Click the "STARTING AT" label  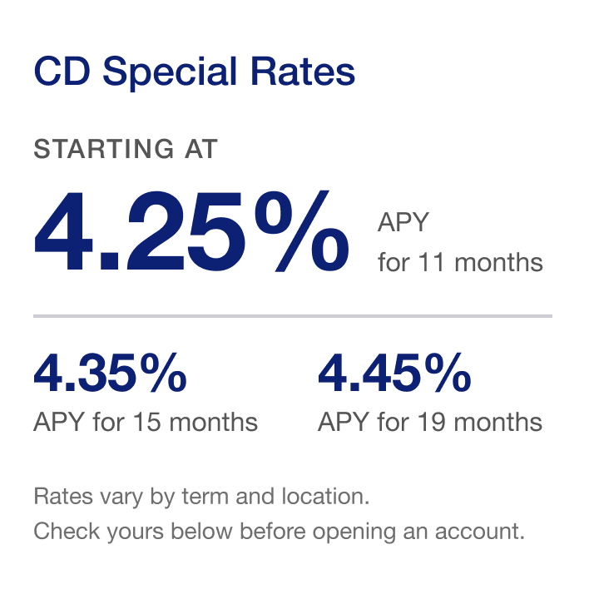coord(126,150)
